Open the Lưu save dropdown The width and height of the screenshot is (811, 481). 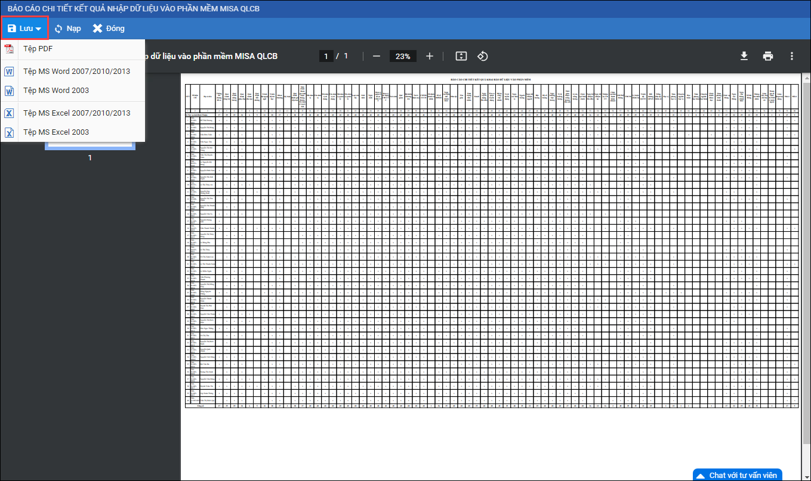click(24, 29)
